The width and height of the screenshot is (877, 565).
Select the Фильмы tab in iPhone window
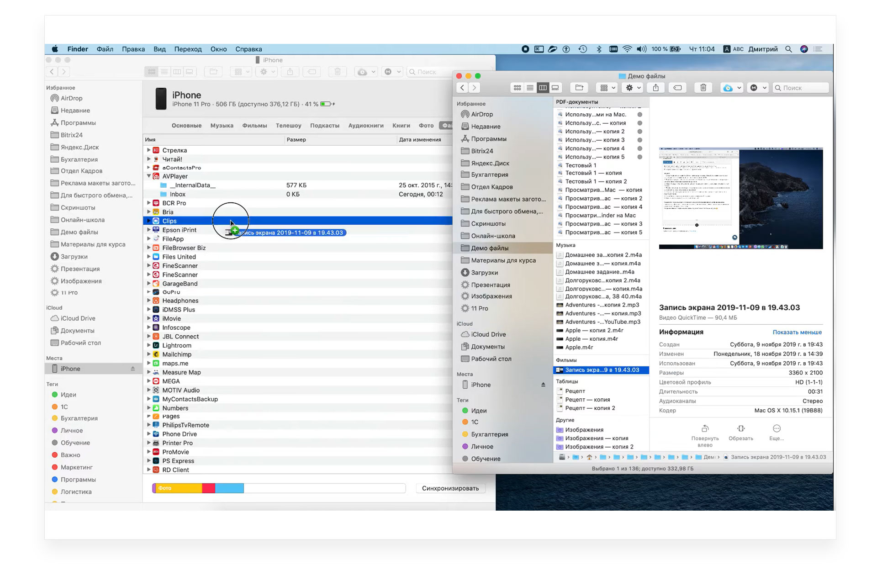[254, 126]
